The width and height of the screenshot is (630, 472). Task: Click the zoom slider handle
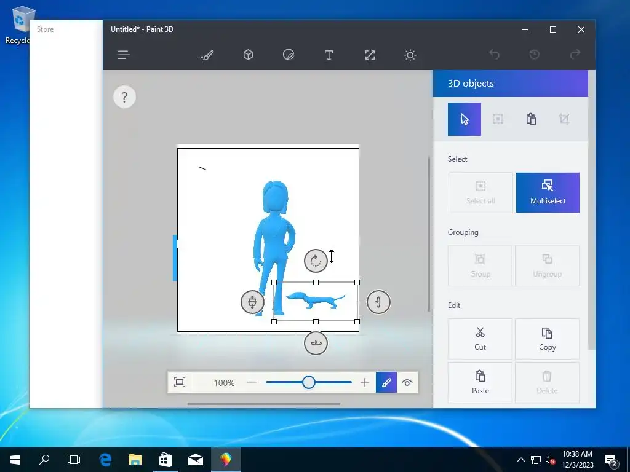(x=309, y=382)
